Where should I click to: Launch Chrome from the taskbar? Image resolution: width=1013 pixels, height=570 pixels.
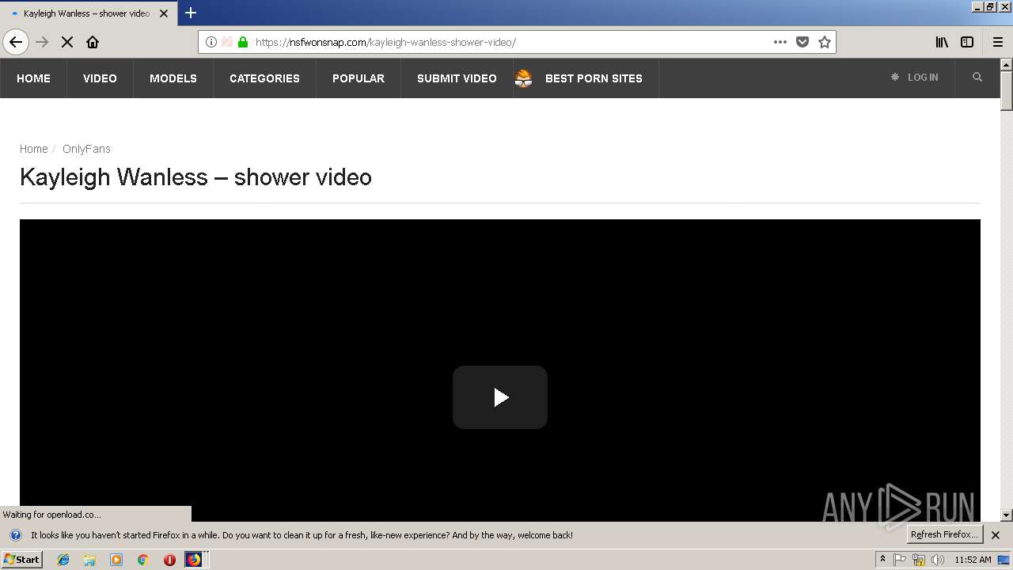pos(142,560)
